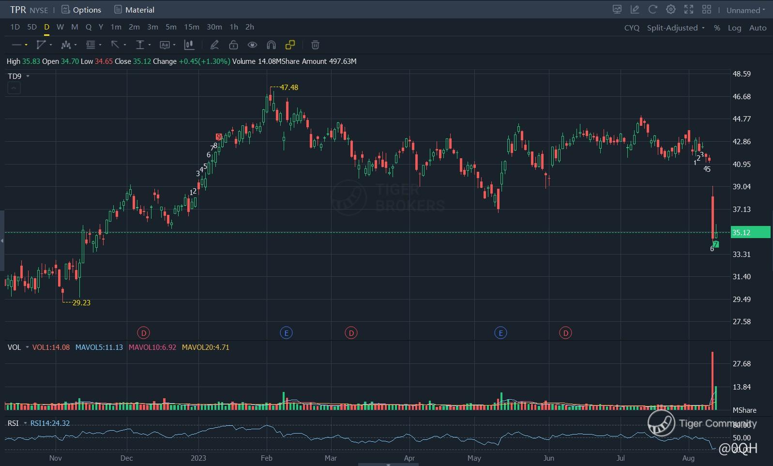Switch to the W weekly timeframe
The image size is (773, 466).
[x=60, y=27]
